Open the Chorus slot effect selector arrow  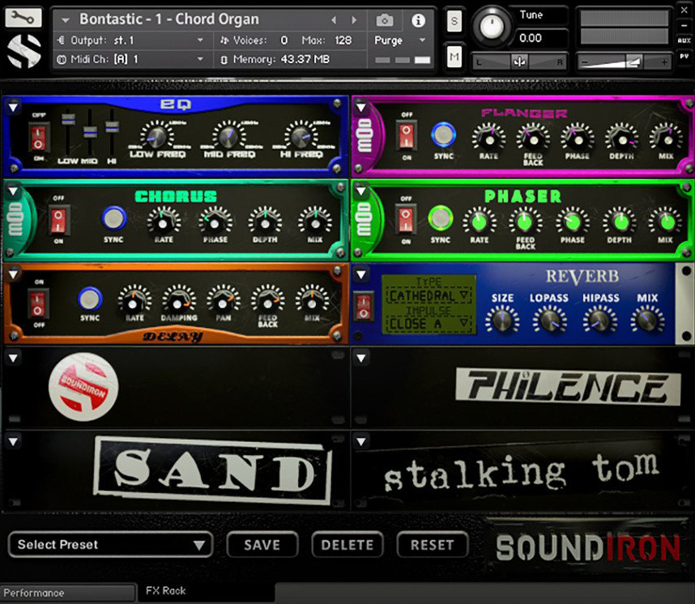pos(13,191)
